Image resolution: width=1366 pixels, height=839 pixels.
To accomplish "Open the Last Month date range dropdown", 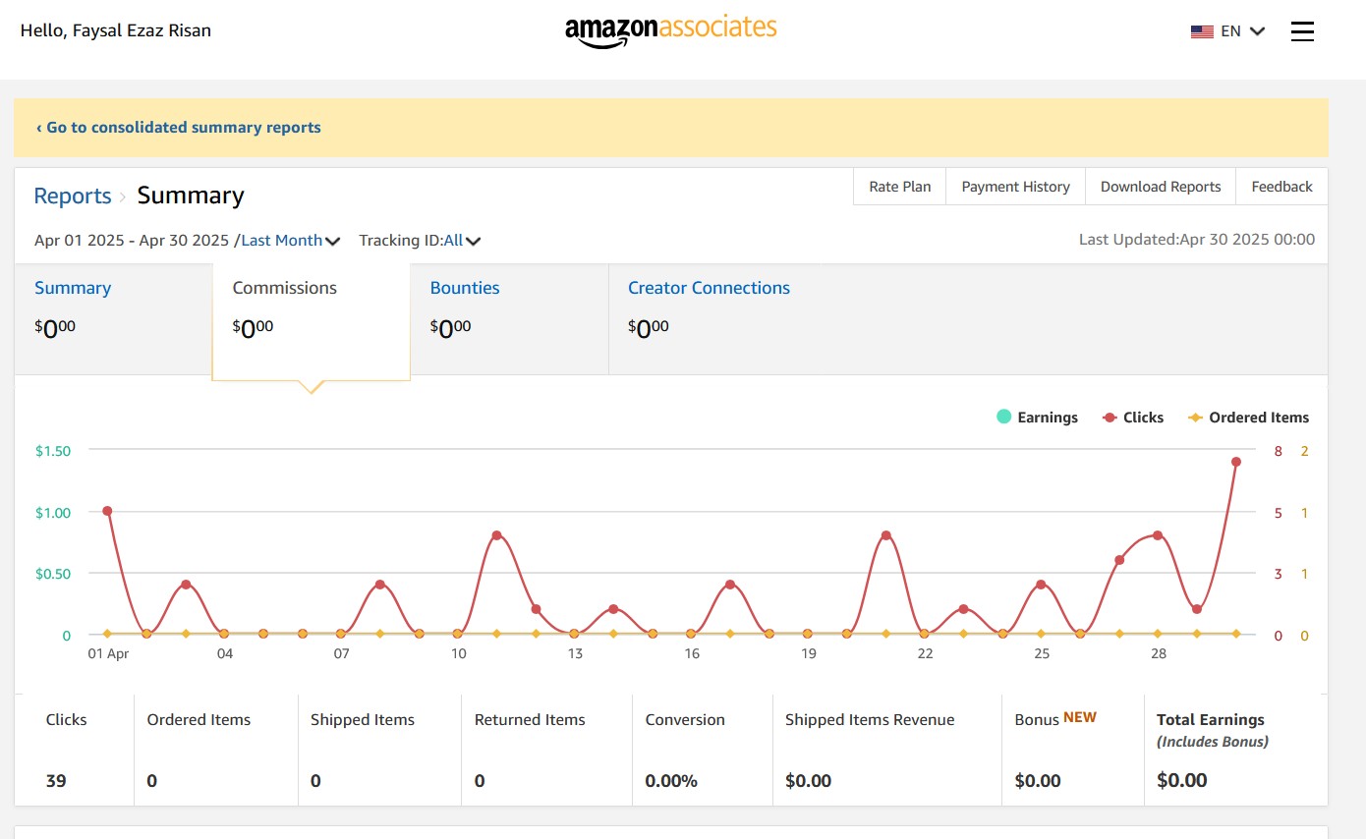I will (291, 240).
